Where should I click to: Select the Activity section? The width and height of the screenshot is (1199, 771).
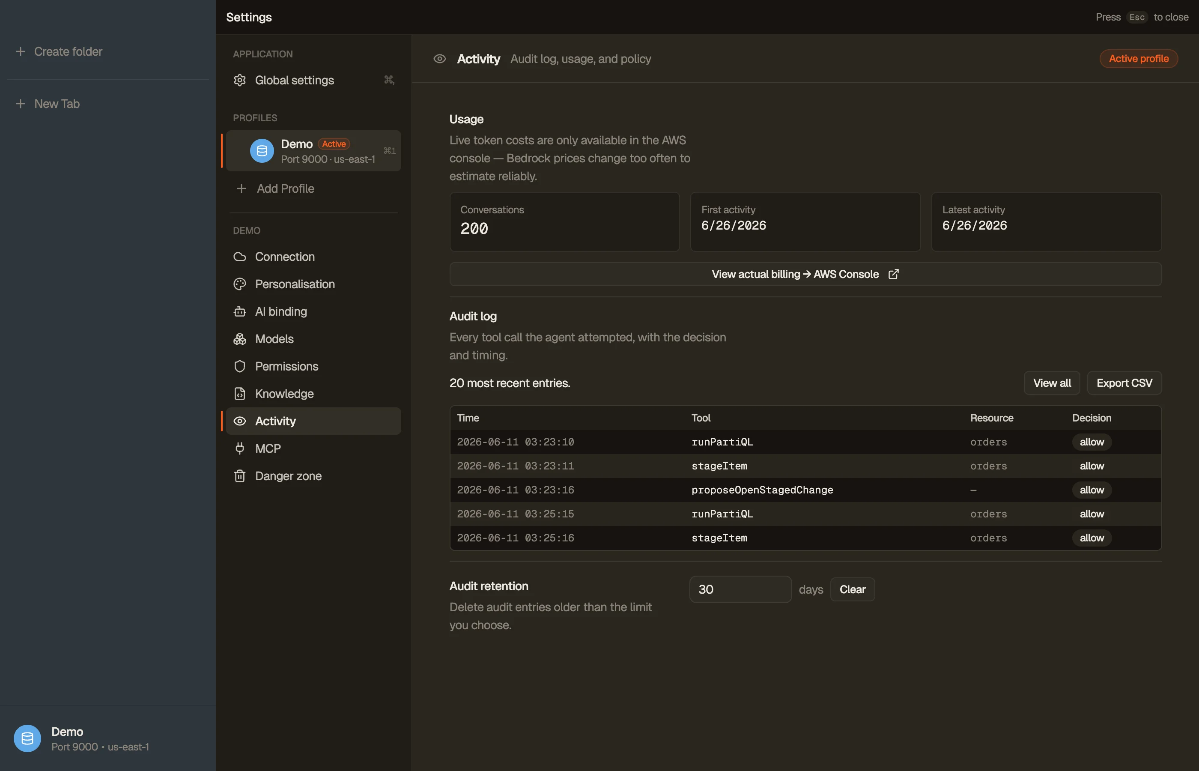point(313,421)
